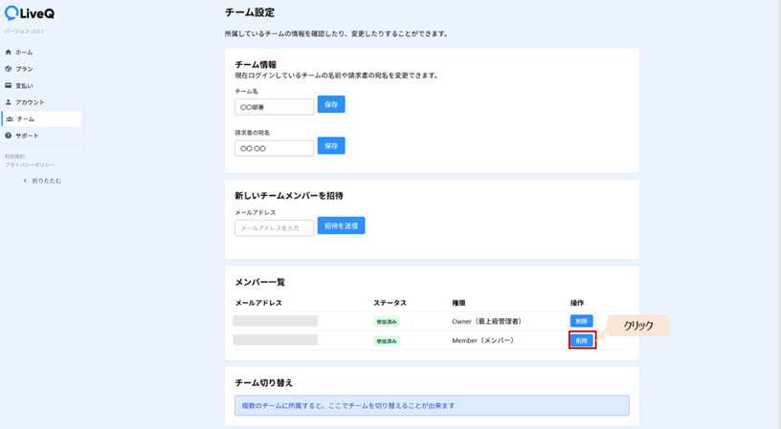The height and width of the screenshot is (429, 781).
Task: Collapse sidebar with 折りたたむ
Action: [42, 181]
